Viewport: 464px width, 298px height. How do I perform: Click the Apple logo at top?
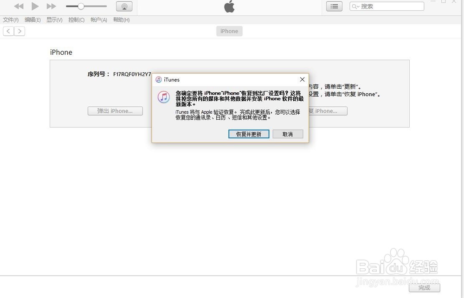229,6
